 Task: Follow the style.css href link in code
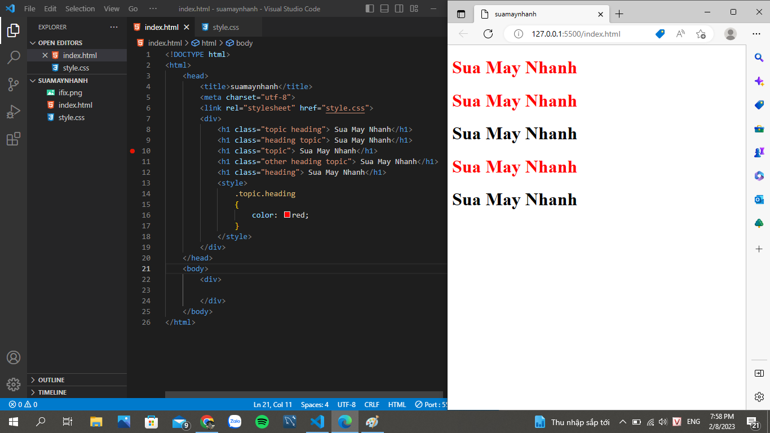[x=345, y=108]
